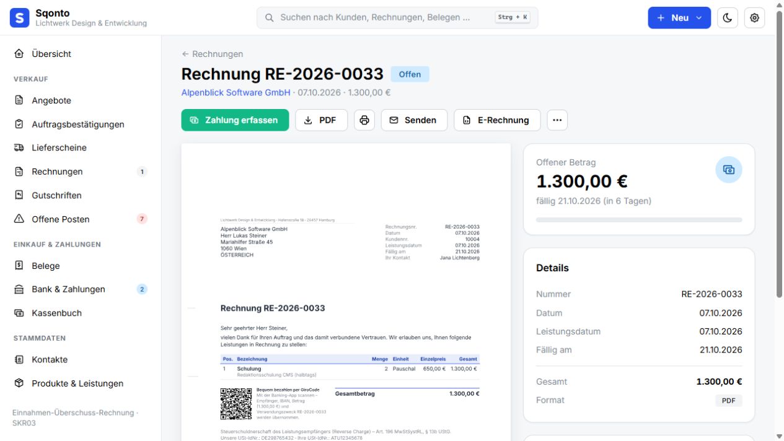Click 'fällig 21.10.2026 (in 6 Tagen)' text

point(594,201)
